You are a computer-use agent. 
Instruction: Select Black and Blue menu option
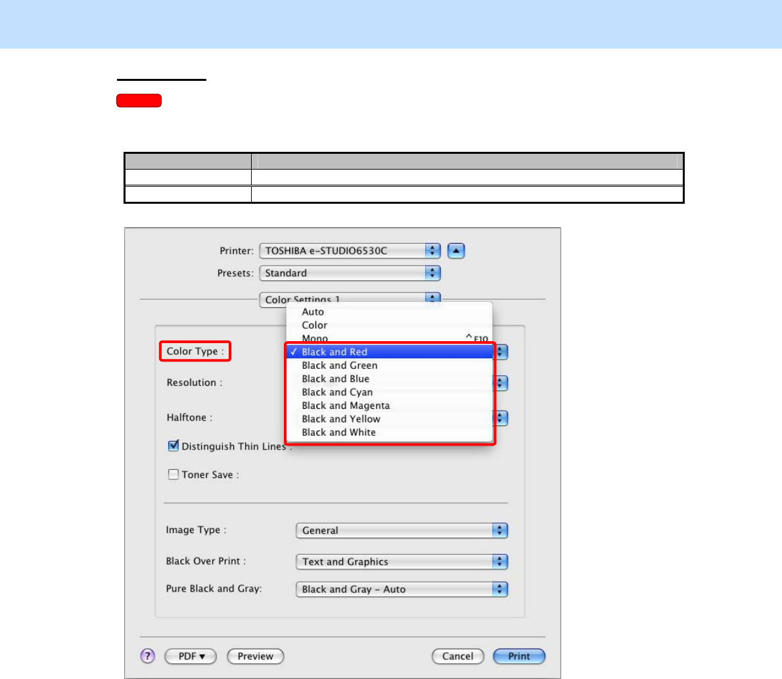click(x=389, y=379)
